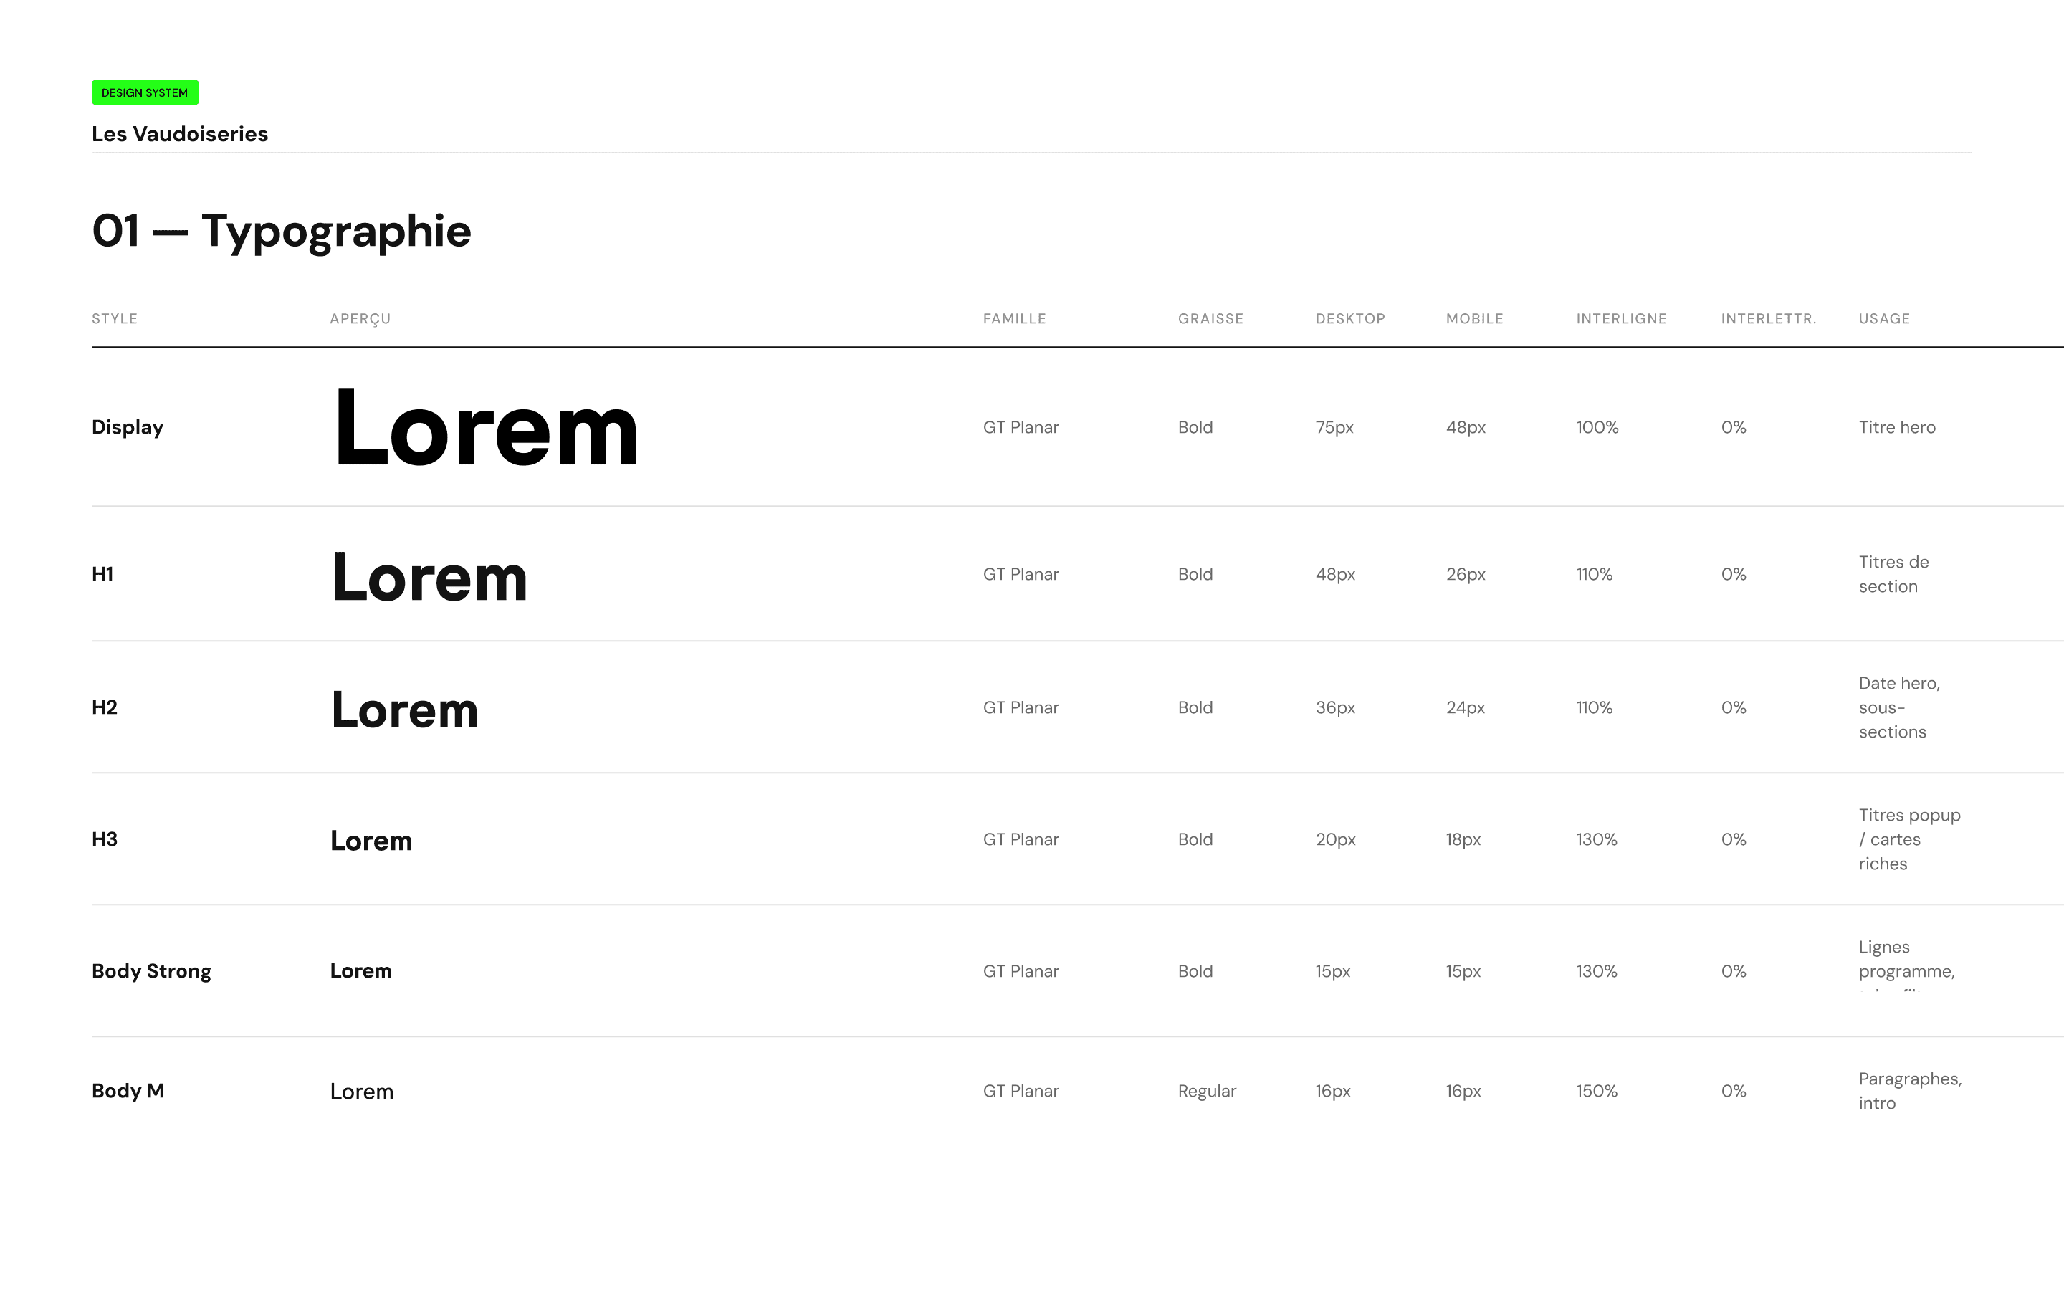Select the Les Vaudoiseries title
2064x1303 pixels.
pyautogui.click(x=180, y=134)
